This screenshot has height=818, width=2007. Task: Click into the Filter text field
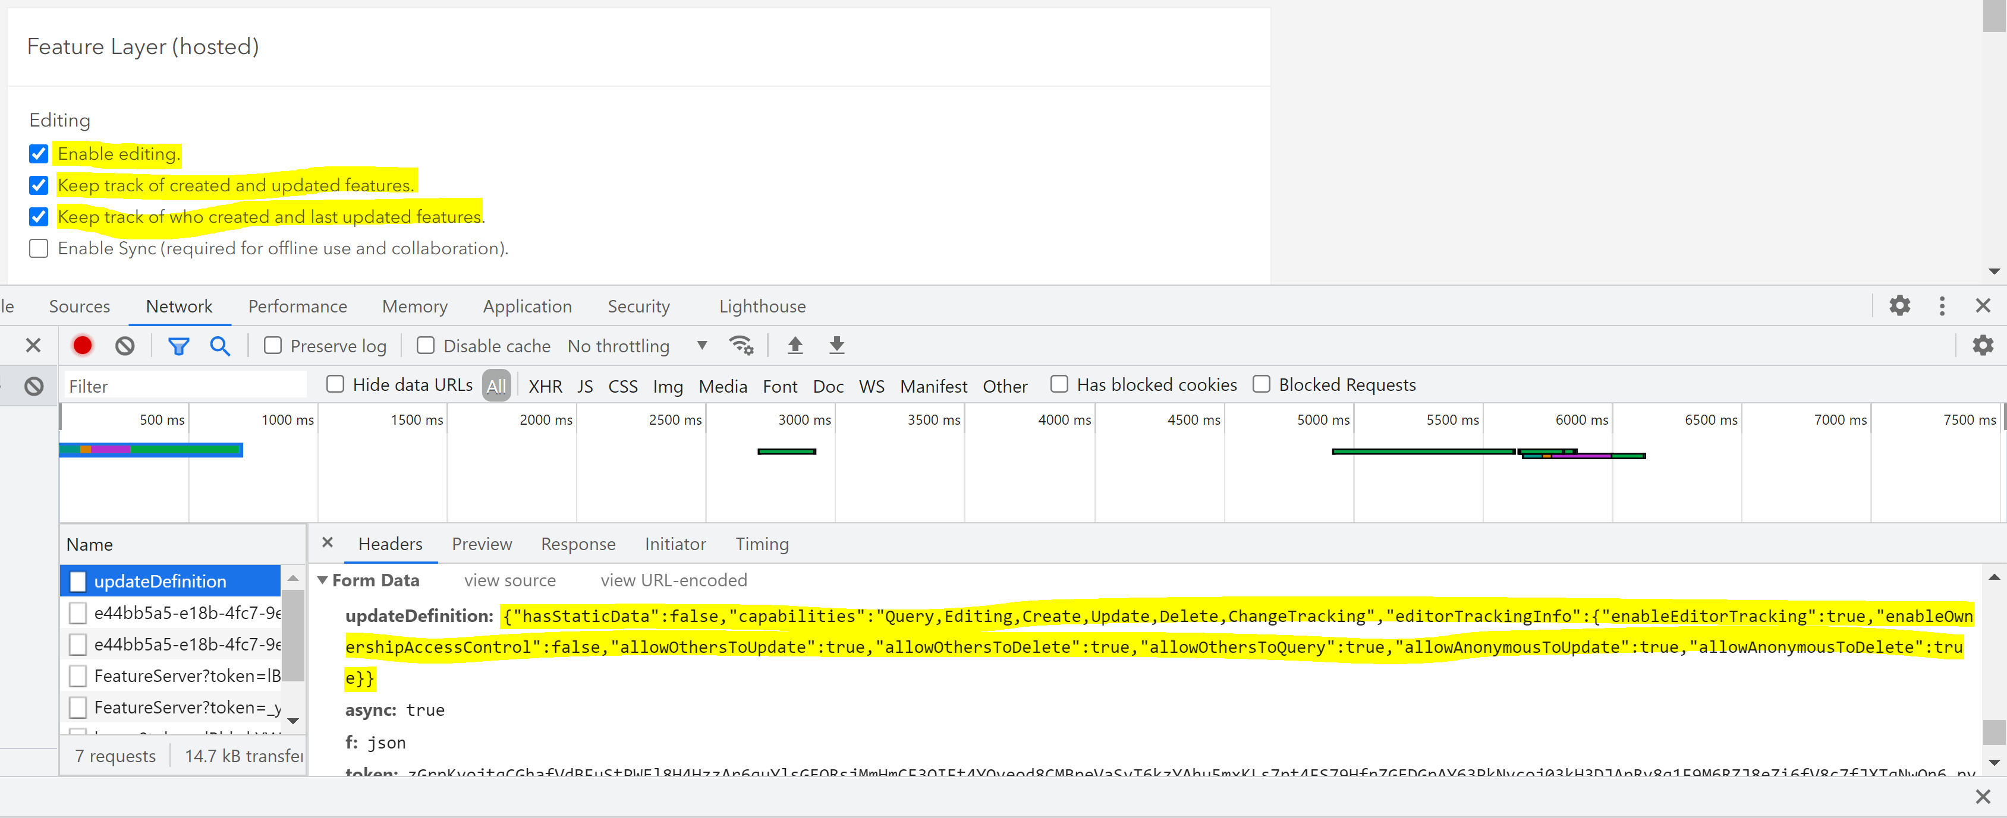click(185, 386)
